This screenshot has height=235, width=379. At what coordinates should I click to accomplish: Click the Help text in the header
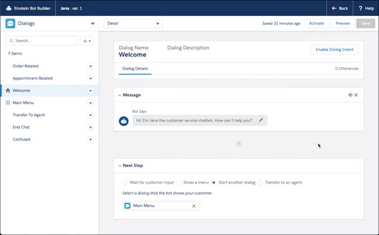pos(369,9)
